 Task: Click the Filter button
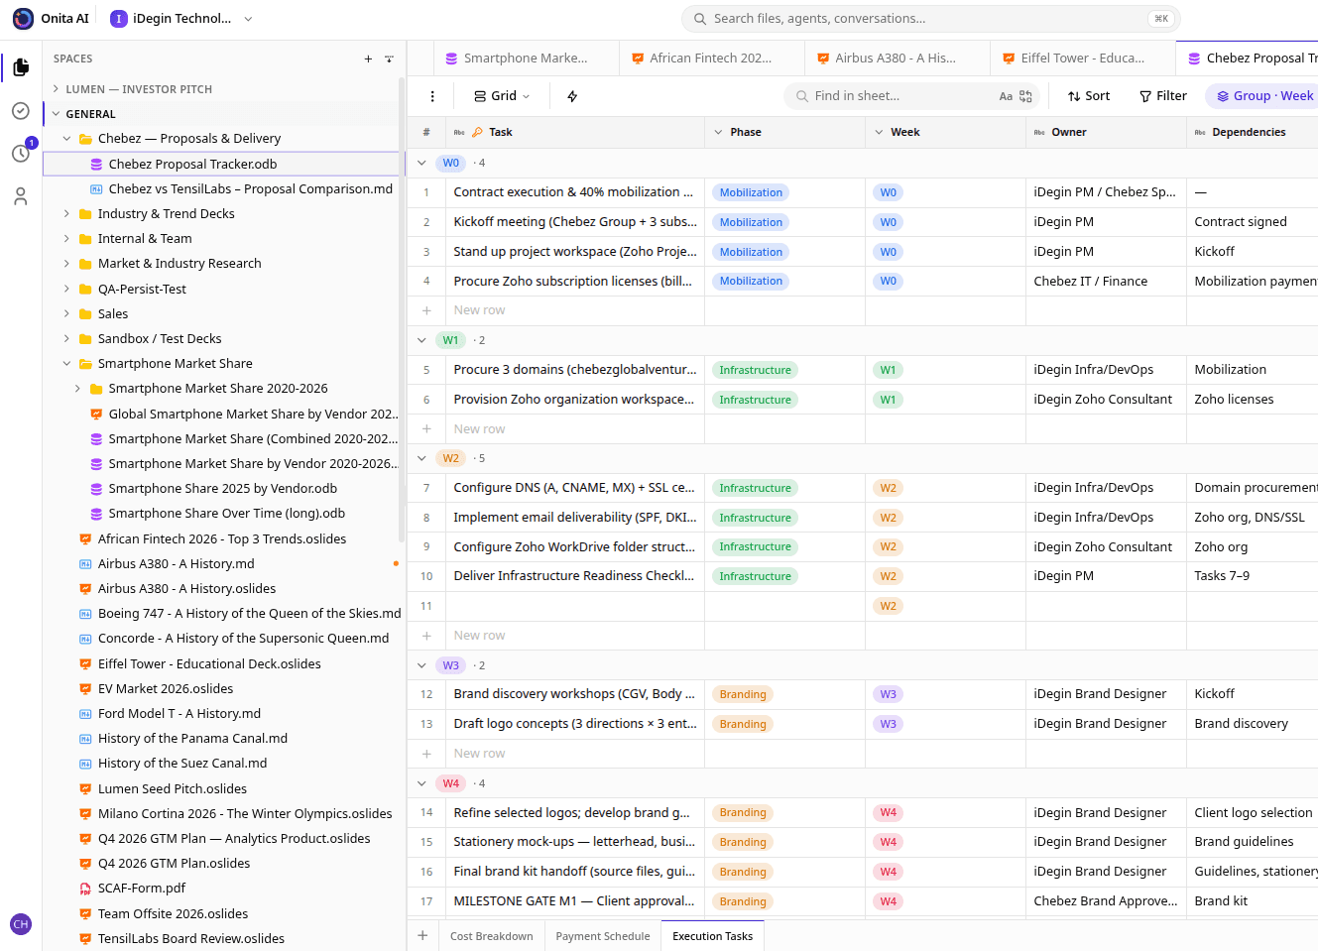[x=1163, y=96]
